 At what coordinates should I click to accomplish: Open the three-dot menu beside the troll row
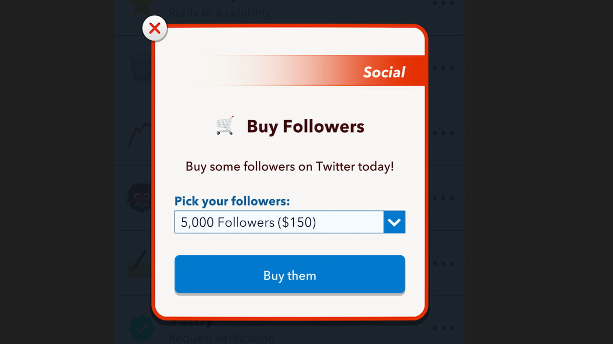point(443,199)
